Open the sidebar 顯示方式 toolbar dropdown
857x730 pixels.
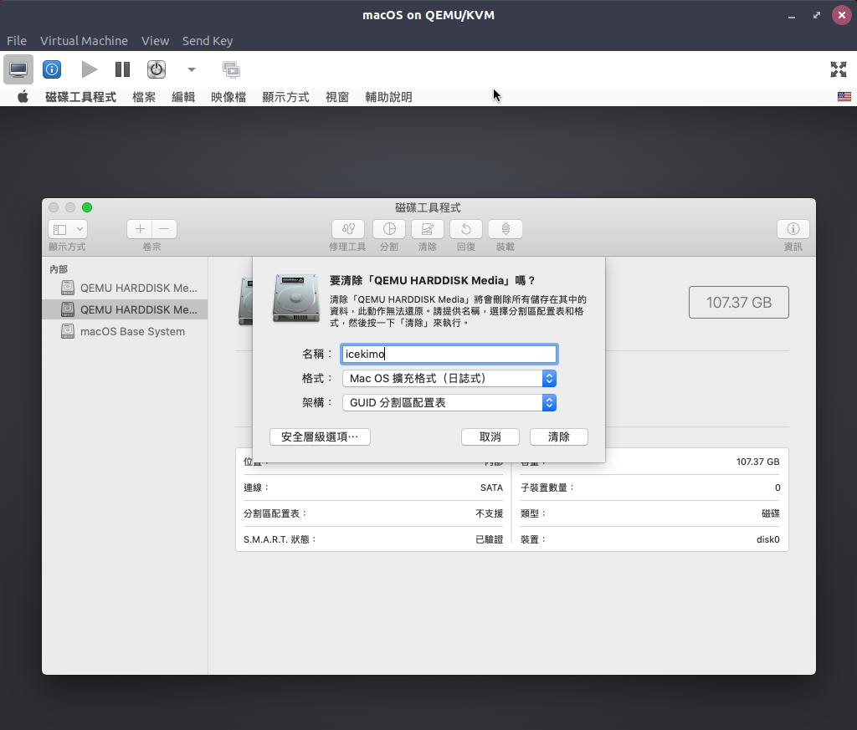(68, 229)
